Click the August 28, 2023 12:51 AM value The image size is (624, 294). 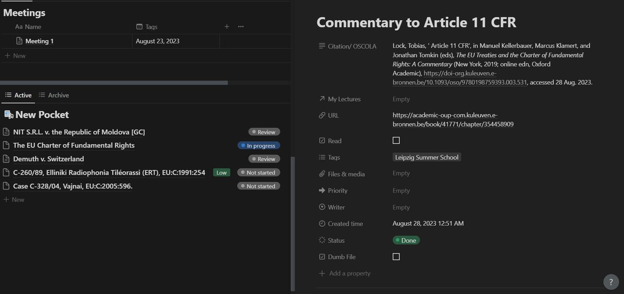[x=428, y=224]
